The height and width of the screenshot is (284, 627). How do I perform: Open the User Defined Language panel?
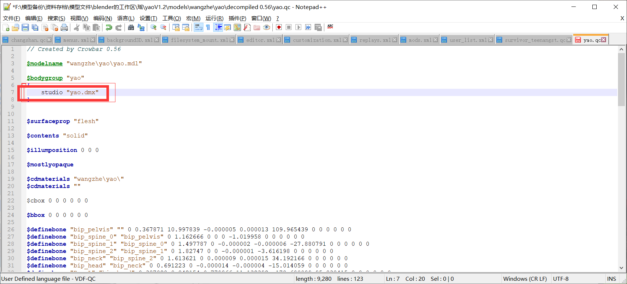(x=228, y=27)
